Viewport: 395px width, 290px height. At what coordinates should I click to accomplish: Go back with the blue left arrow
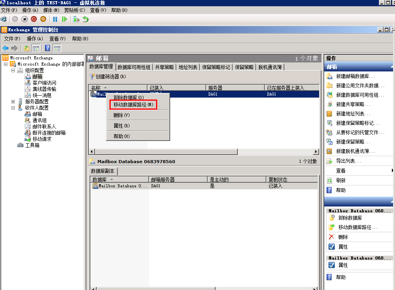pyautogui.click(x=5, y=48)
